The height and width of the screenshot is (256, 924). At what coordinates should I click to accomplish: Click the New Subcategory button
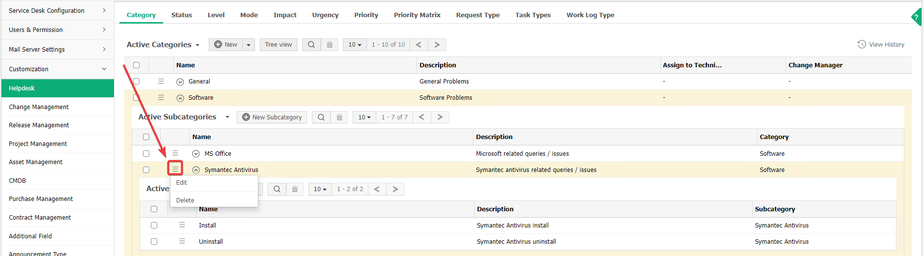coord(272,117)
